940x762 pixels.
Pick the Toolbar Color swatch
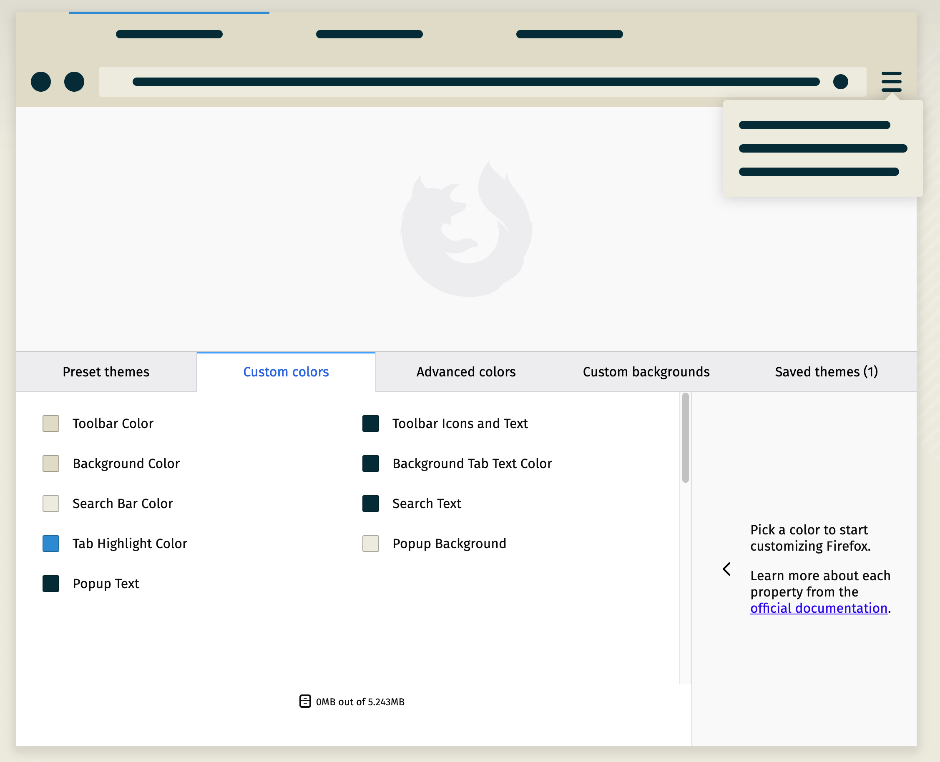51,424
